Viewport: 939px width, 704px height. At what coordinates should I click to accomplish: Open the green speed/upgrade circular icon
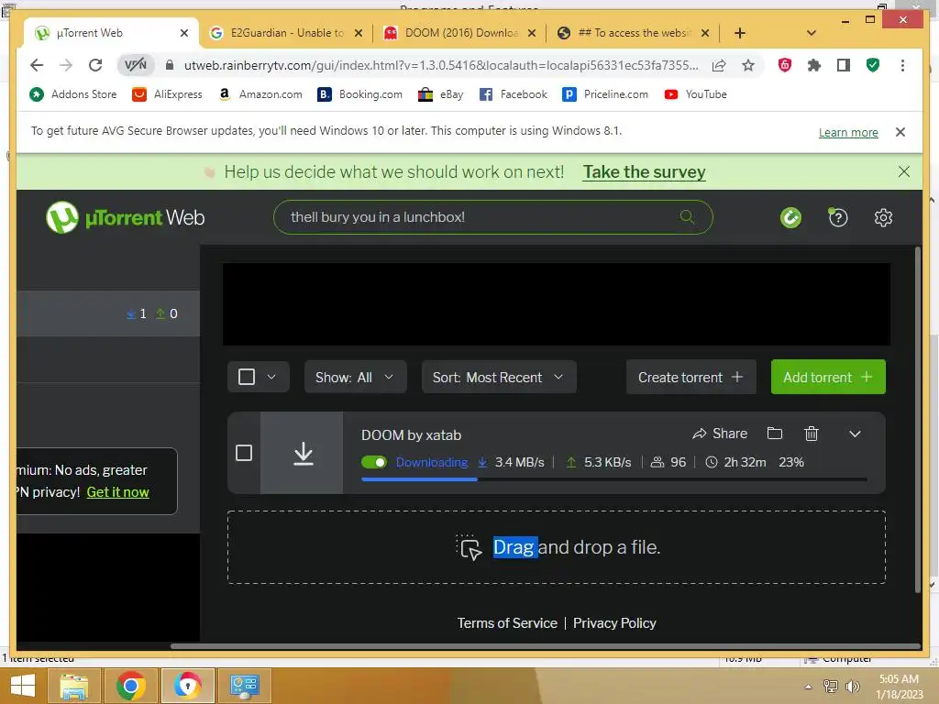pyautogui.click(x=790, y=217)
